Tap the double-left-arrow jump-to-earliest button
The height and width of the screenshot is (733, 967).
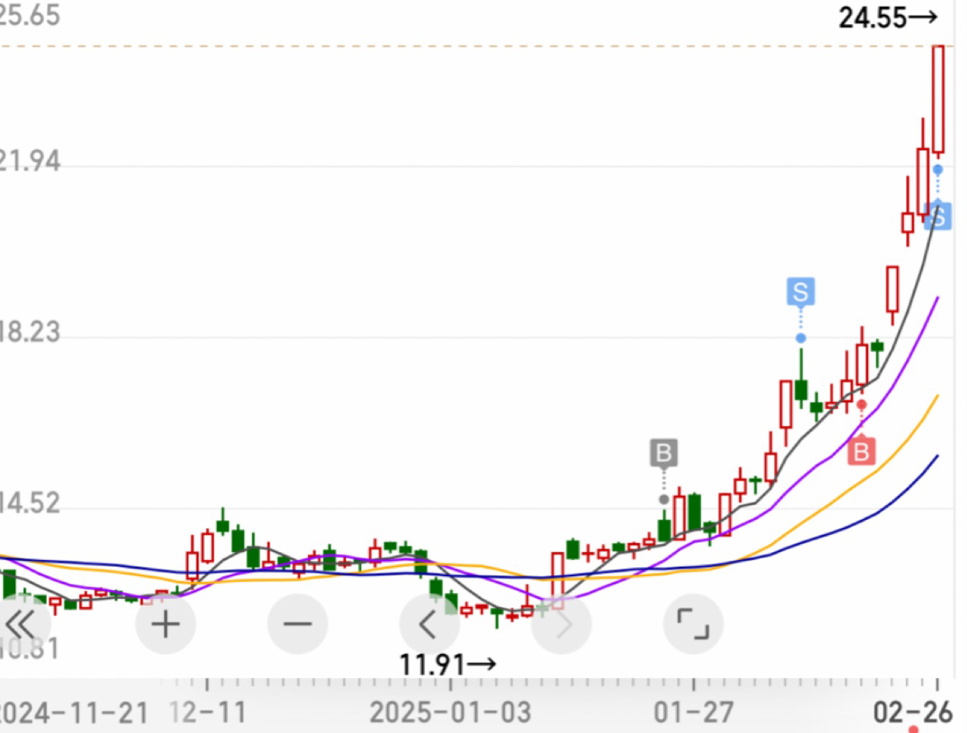pos(21,625)
